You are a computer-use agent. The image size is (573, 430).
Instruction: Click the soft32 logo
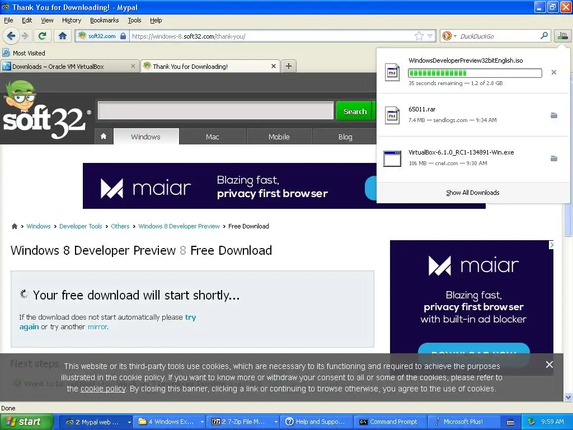[46, 110]
